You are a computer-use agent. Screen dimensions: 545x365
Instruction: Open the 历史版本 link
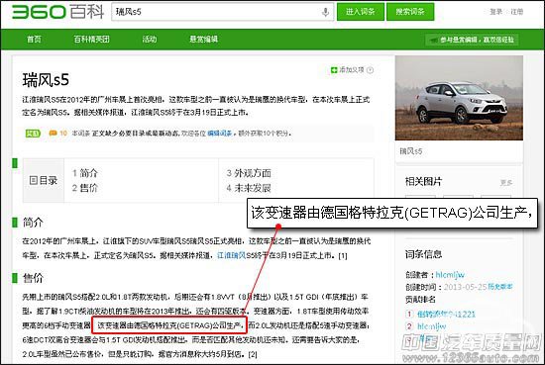tap(500, 287)
